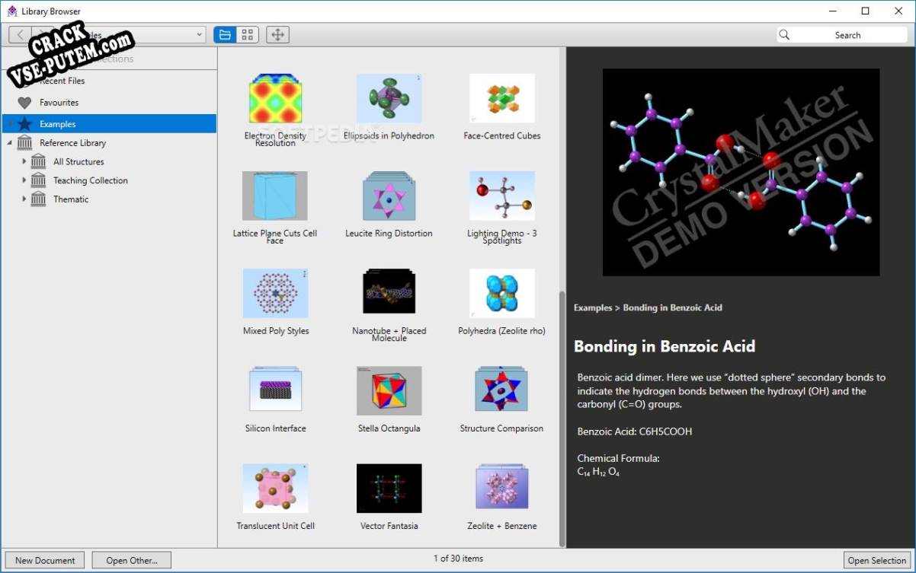Click the Search field
916x573 pixels.
pos(842,34)
